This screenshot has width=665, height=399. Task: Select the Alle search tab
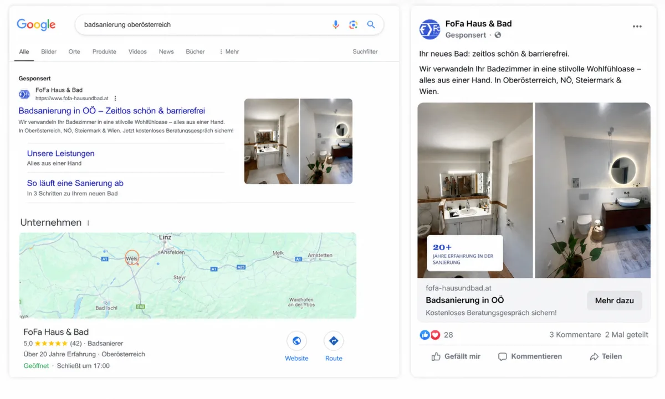pyautogui.click(x=24, y=51)
